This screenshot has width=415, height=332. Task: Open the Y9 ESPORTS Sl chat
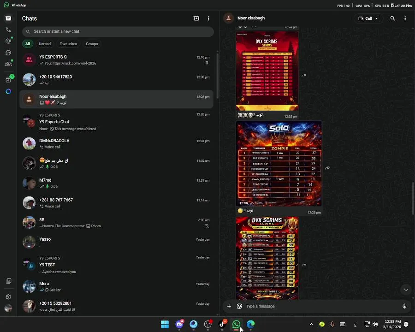(x=117, y=60)
